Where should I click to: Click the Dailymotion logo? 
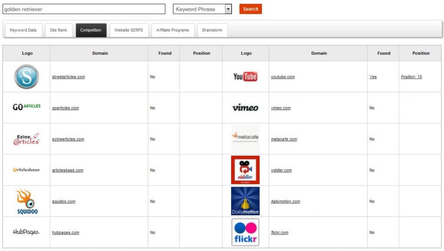click(x=245, y=201)
